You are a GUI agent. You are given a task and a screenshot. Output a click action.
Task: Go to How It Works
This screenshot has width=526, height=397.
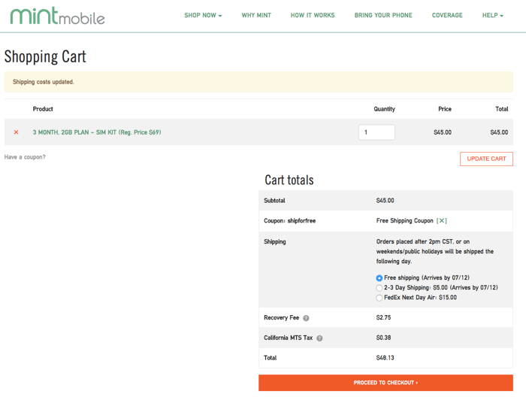313,15
